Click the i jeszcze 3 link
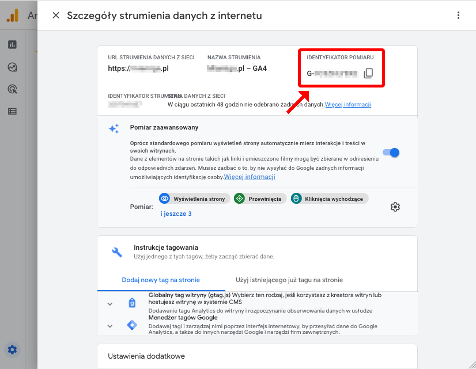Viewport: 476px width, 369px height. click(x=176, y=214)
